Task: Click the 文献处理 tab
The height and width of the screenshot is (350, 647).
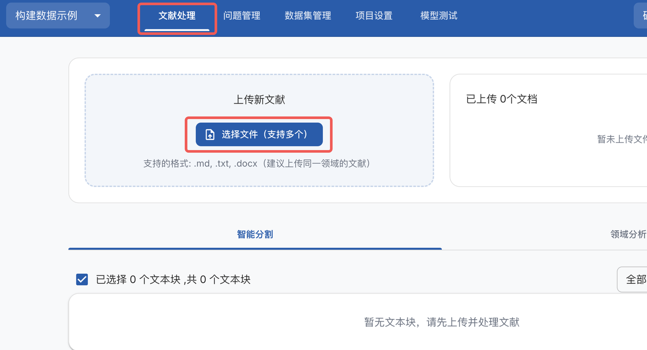Action: (177, 16)
